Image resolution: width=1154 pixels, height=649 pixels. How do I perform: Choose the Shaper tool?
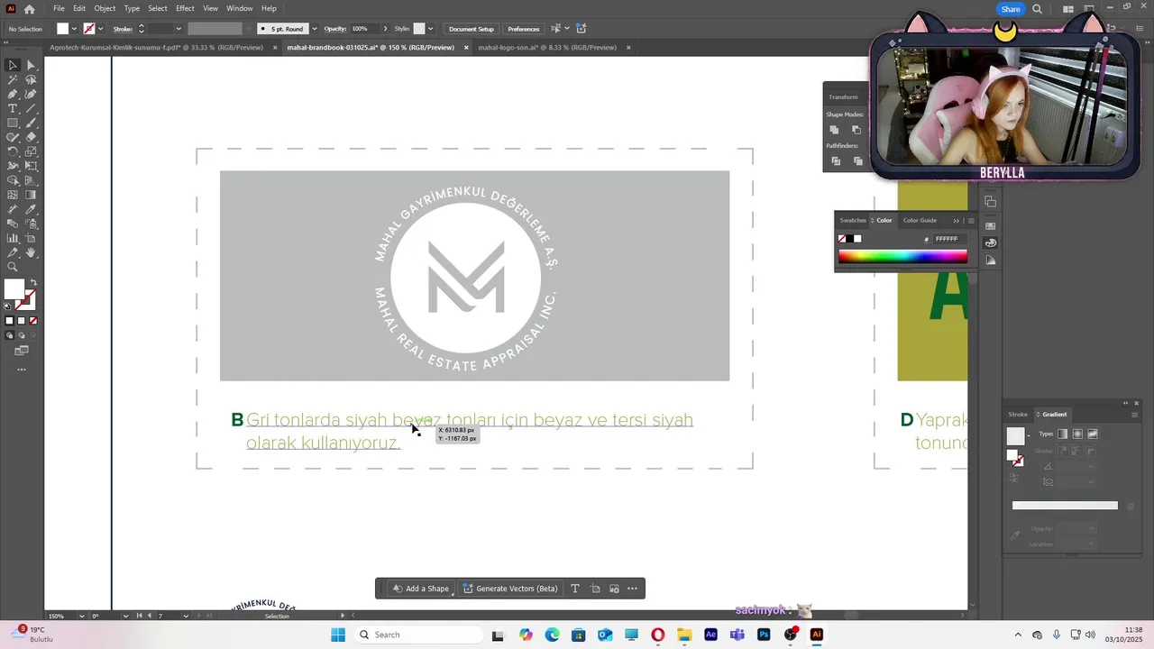point(13,137)
